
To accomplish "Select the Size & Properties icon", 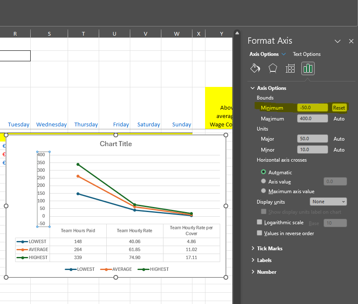I will pyautogui.click(x=290, y=68).
